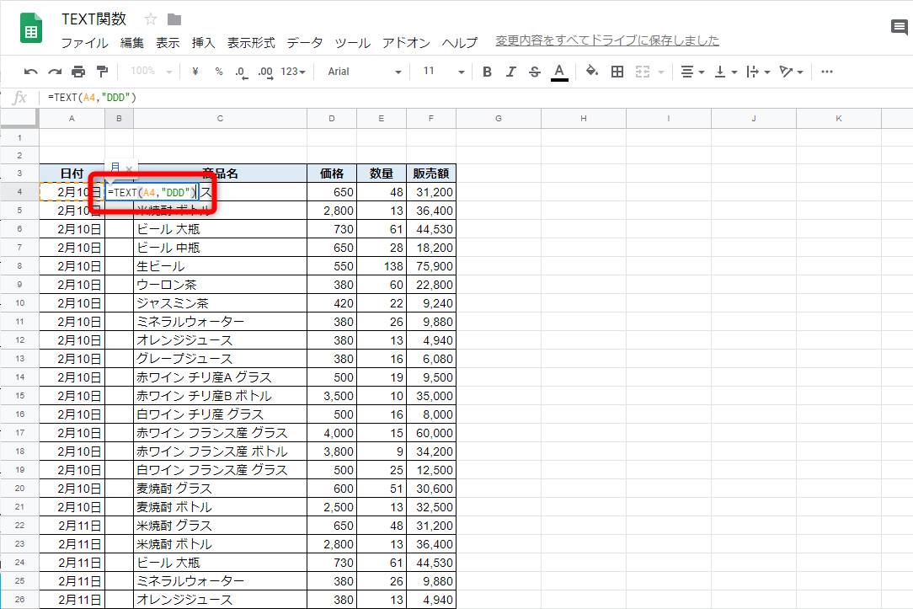Open the text color picker
The width and height of the screenshot is (913, 609).
(559, 72)
